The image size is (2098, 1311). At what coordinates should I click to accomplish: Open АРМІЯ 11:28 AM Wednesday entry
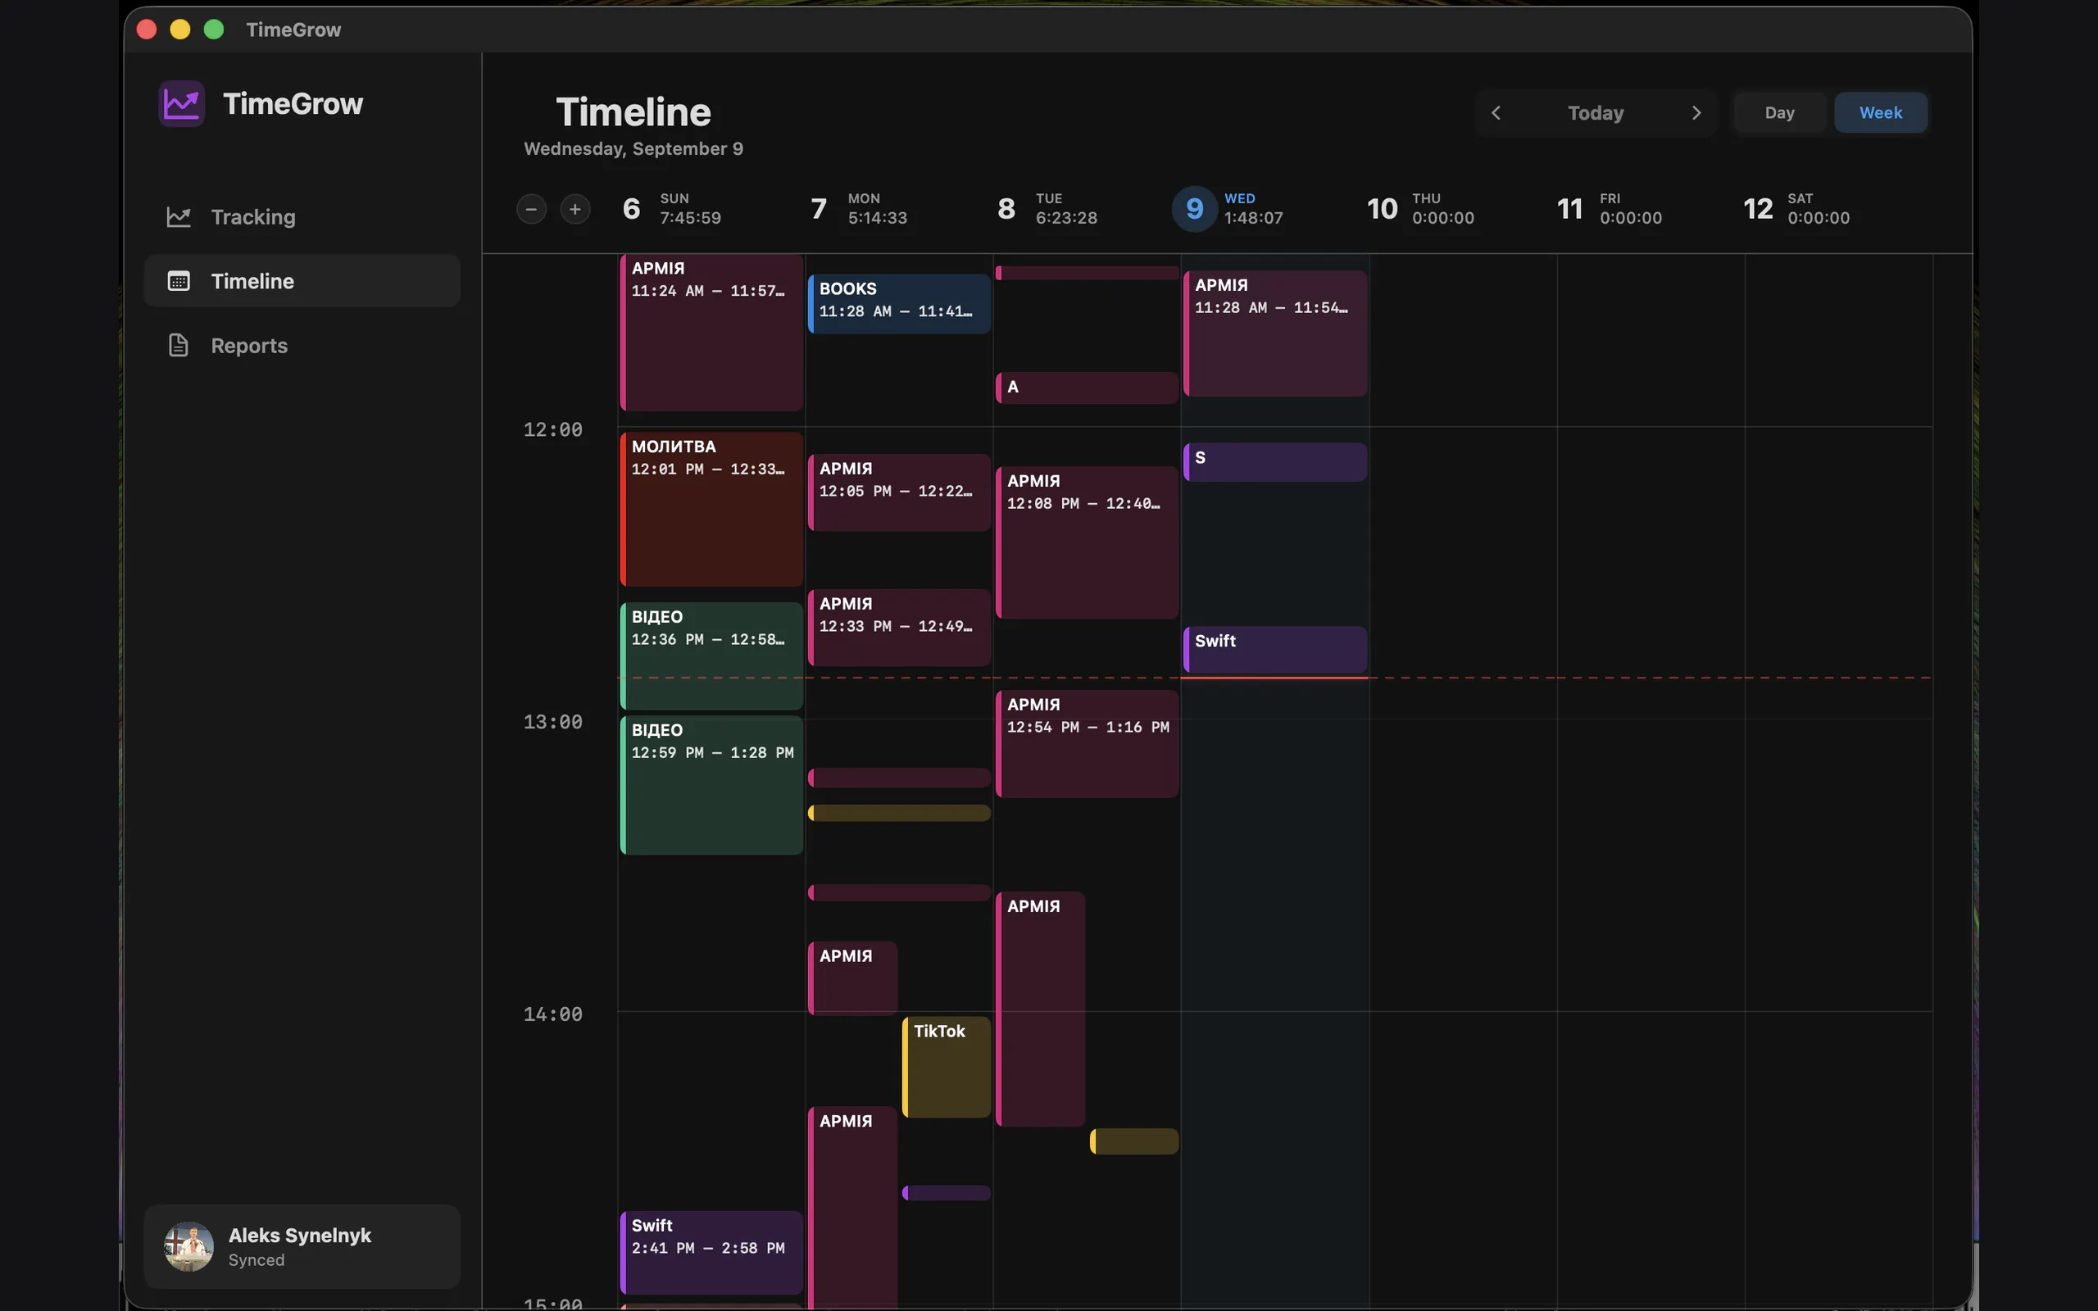[x=1275, y=333]
